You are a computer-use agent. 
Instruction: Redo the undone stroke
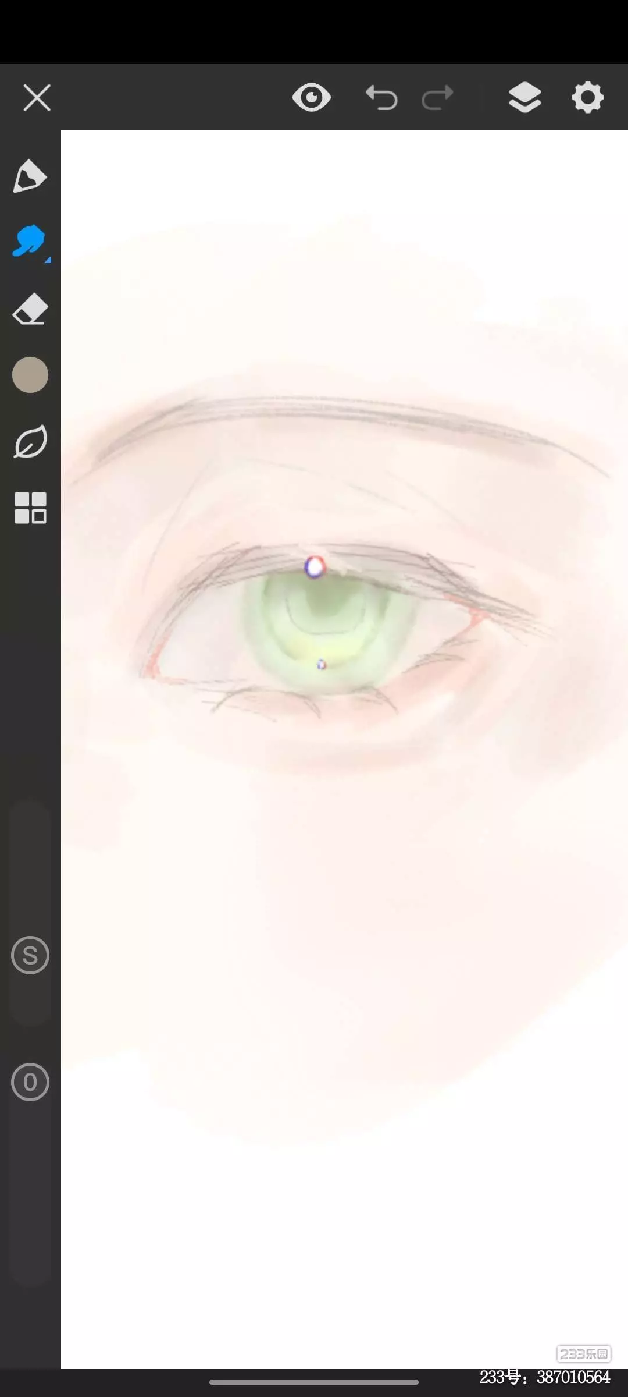point(437,97)
